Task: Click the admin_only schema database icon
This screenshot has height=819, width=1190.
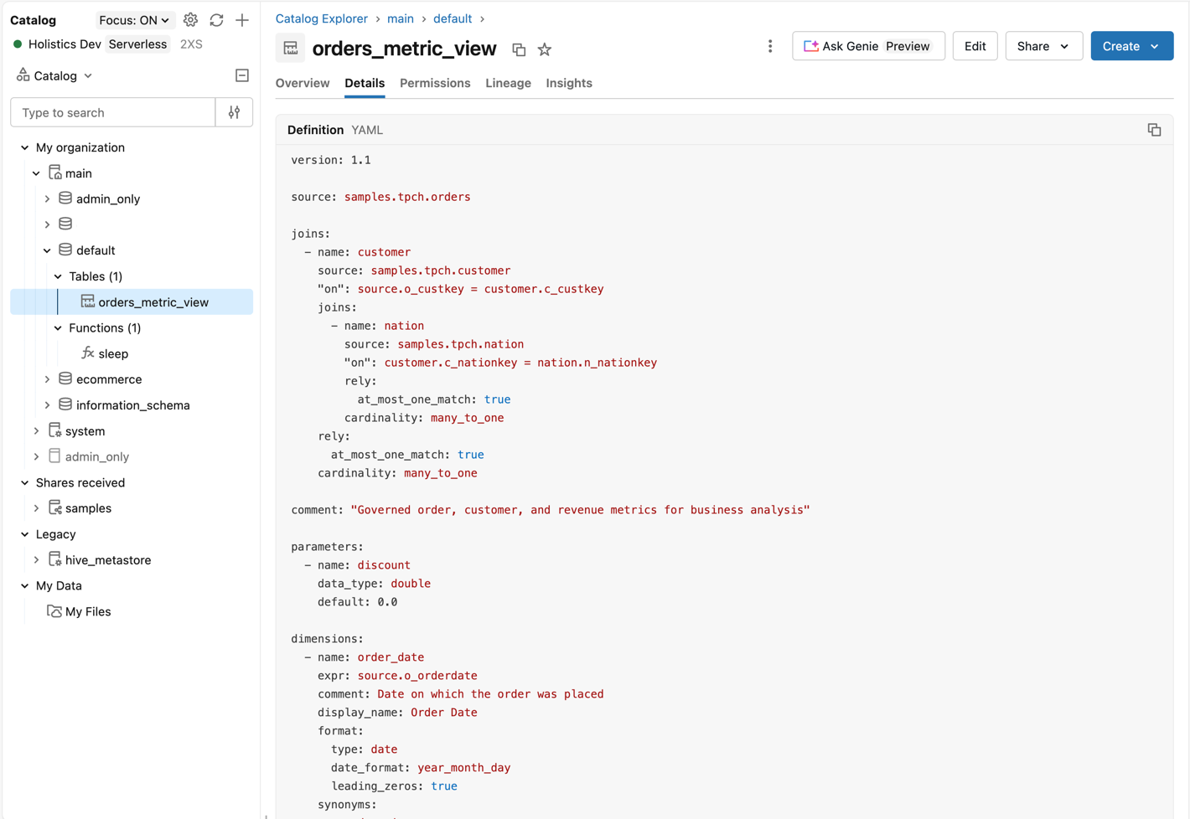Action: coord(65,198)
